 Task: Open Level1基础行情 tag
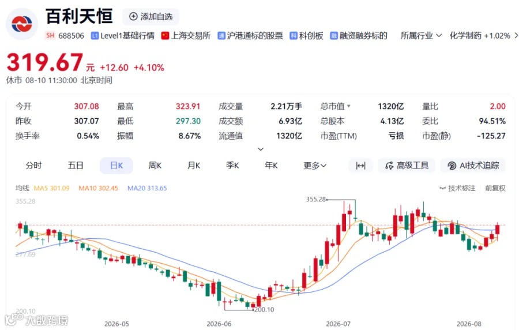[123, 36]
